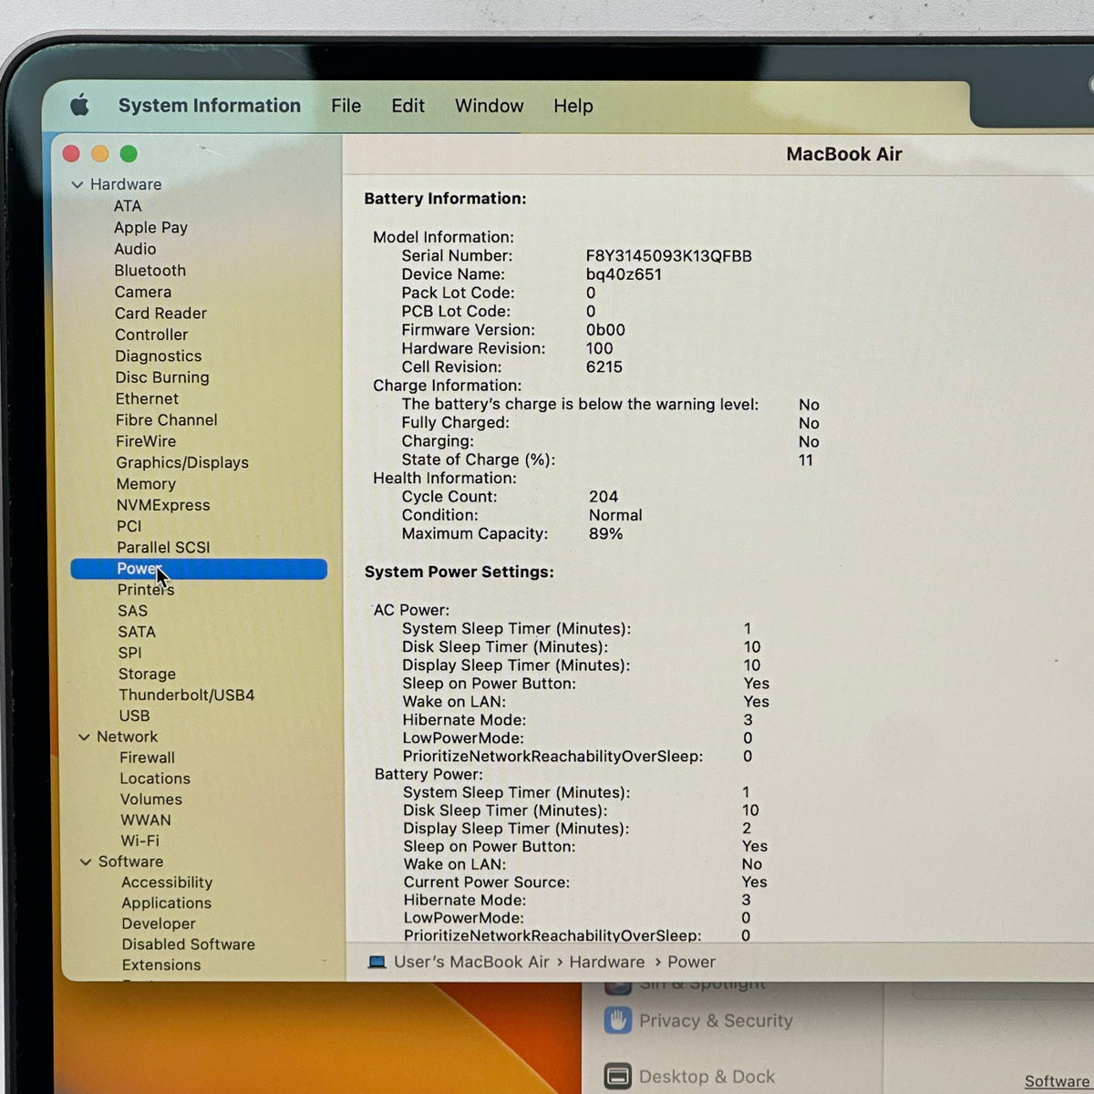Collapse the Hardware section
Image resolution: width=1094 pixels, height=1094 pixels.
tap(77, 184)
